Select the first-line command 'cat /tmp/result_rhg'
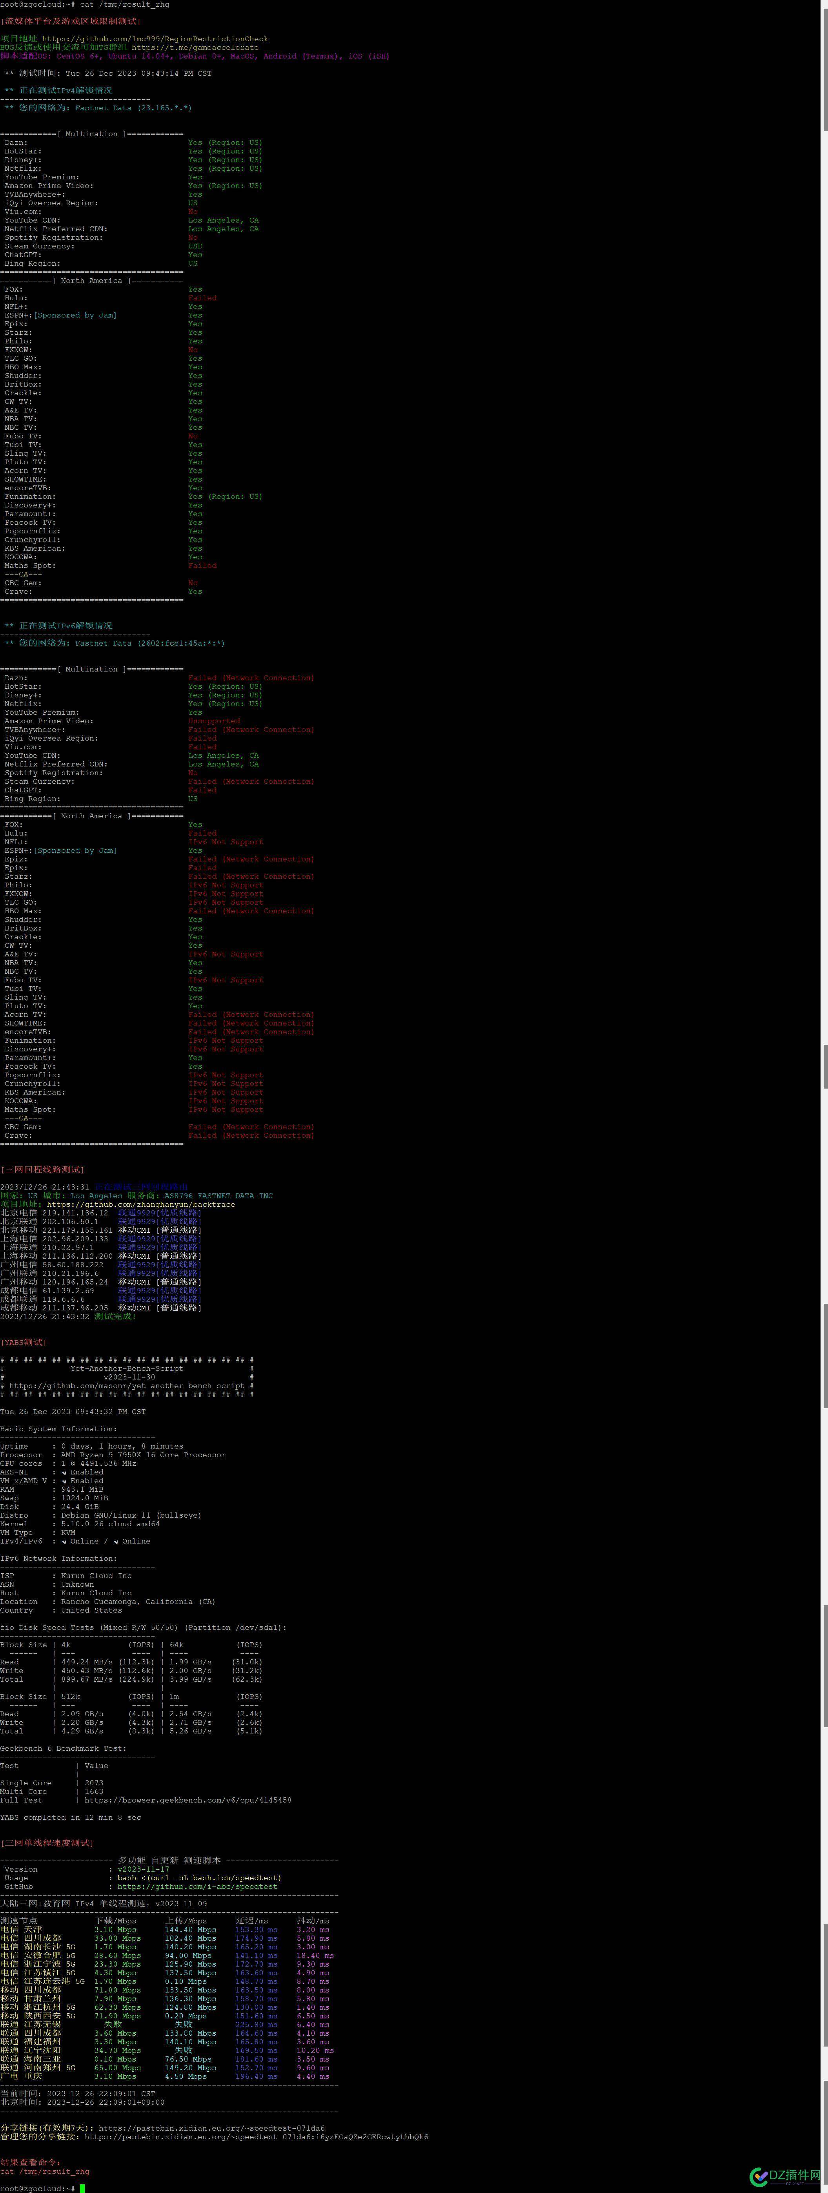The image size is (828, 2193). point(124,4)
